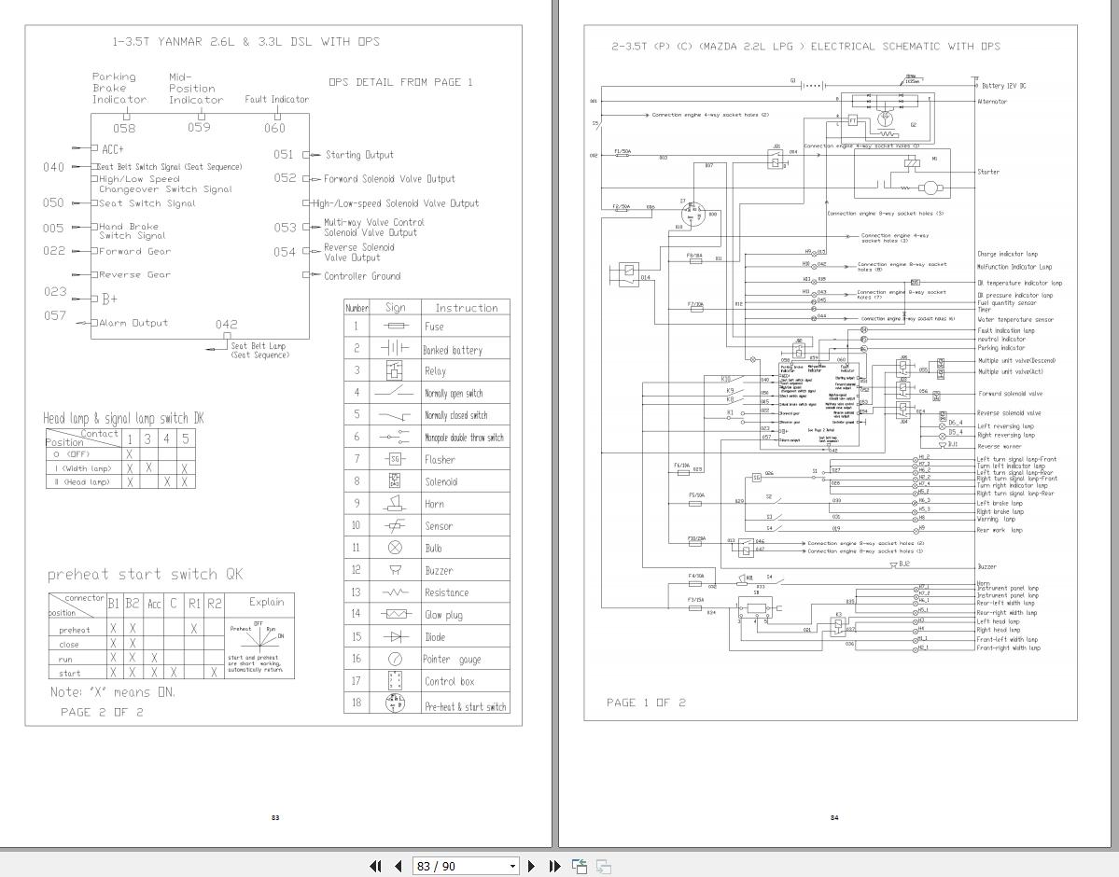This screenshot has width=1119, height=877.
Task: Click the 'PAGE 2 OF 2' footer on the left page
Action: [102, 712]
